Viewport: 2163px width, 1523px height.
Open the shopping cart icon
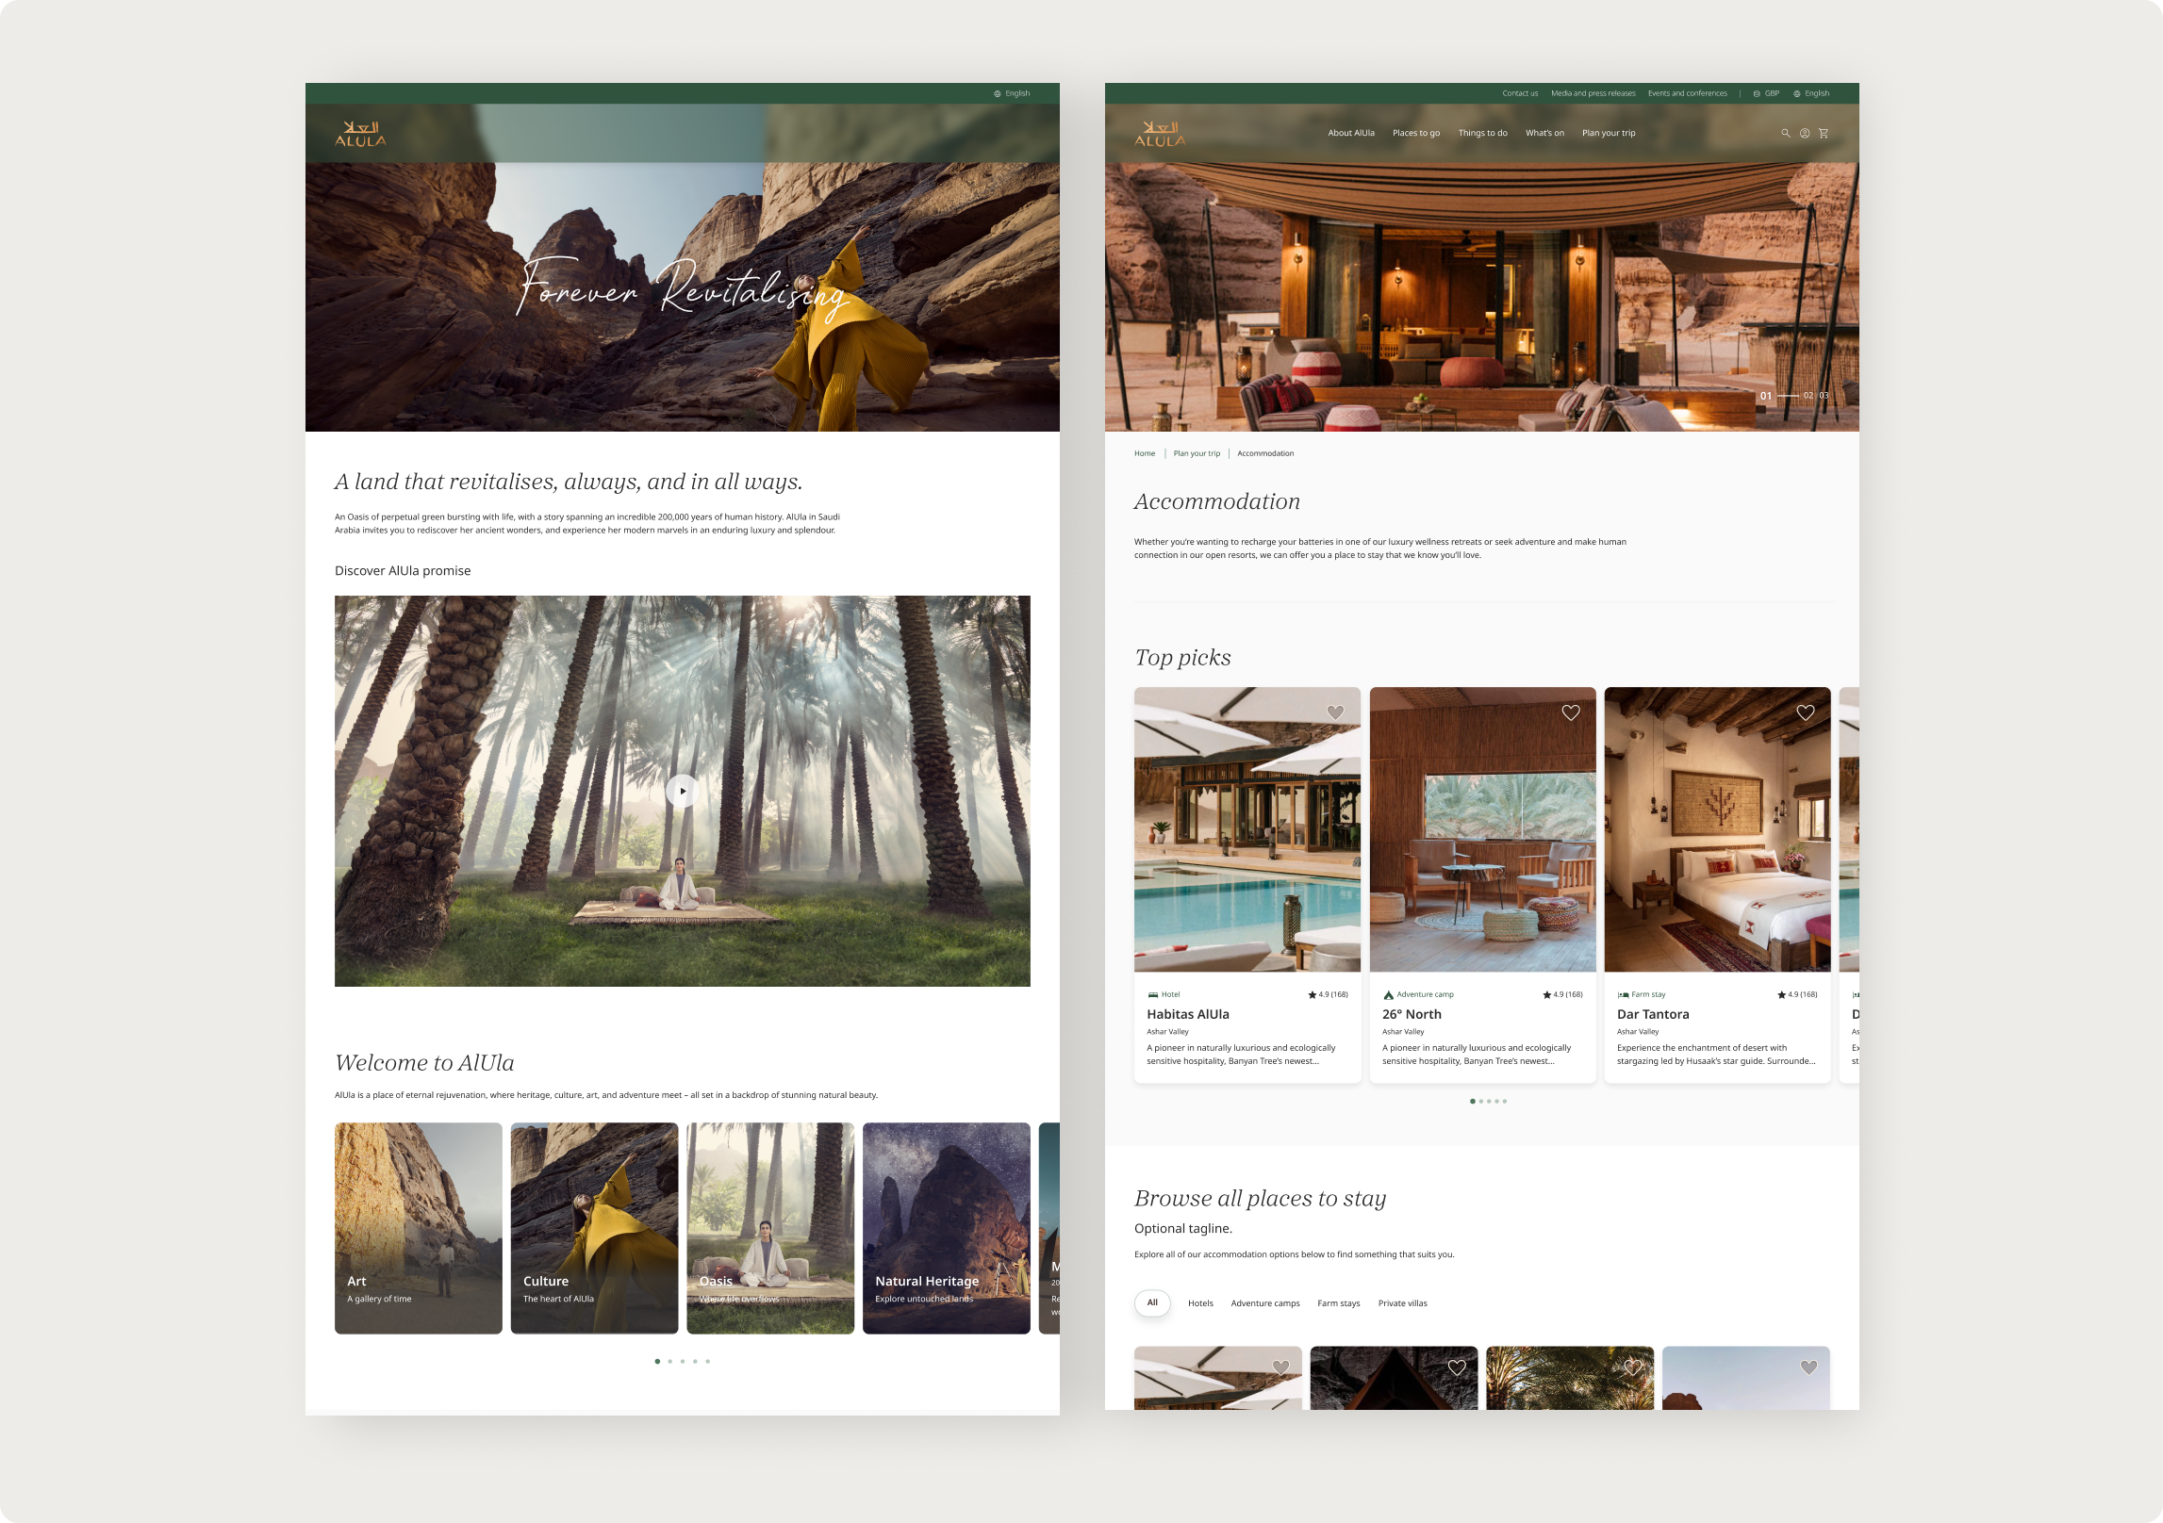tap(1823, 133)
